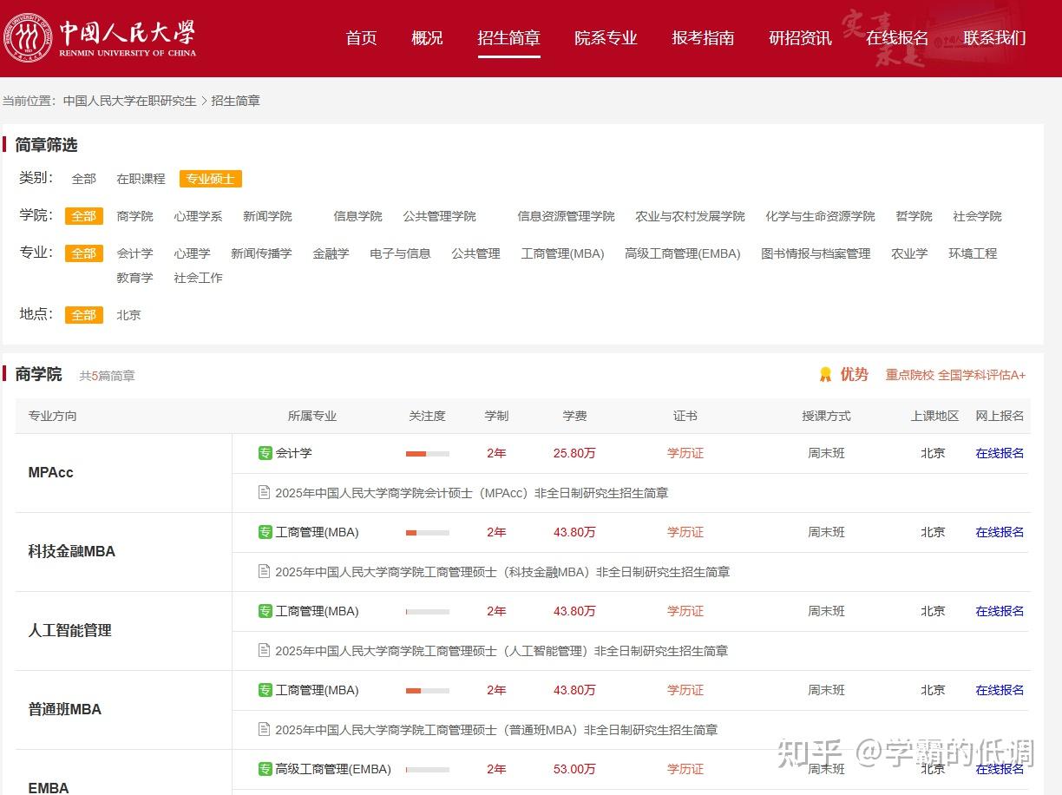Open the 院系专业 navigation item
Screen dimensions: 1062x795
[x=606, y=38]
